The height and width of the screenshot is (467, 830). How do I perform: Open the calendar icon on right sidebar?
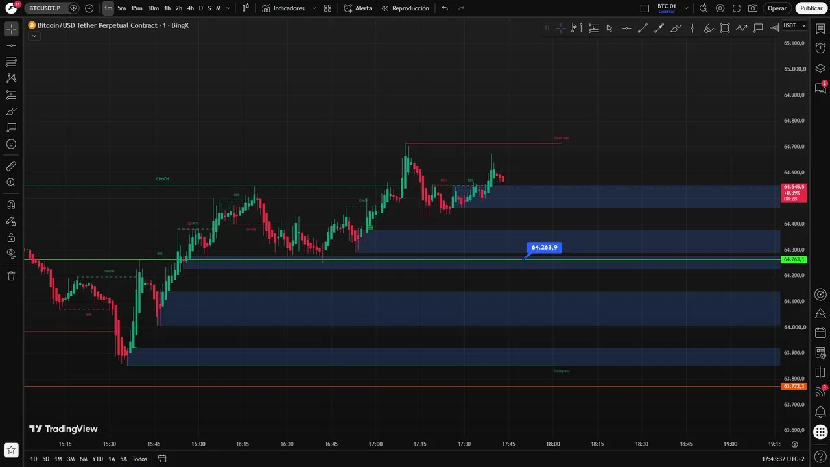click(x=820, y=333)
